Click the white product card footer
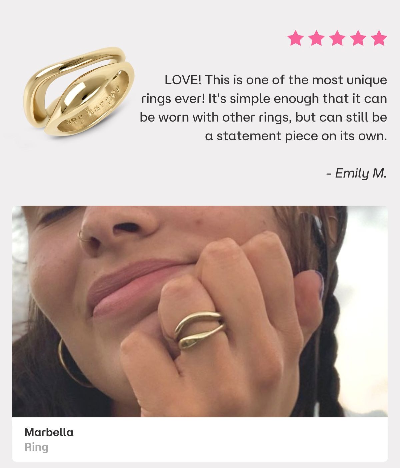The image size is (400, 468). click(x=200, y=439)
